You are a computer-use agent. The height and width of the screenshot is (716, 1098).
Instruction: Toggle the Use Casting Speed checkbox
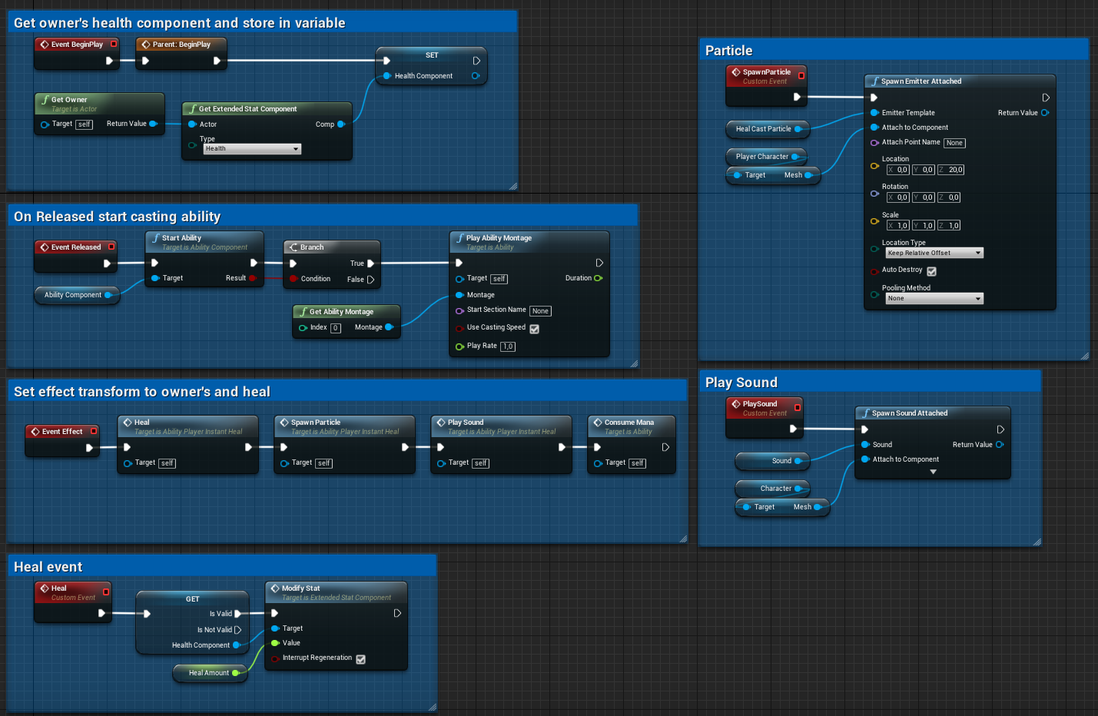(534, 329)
